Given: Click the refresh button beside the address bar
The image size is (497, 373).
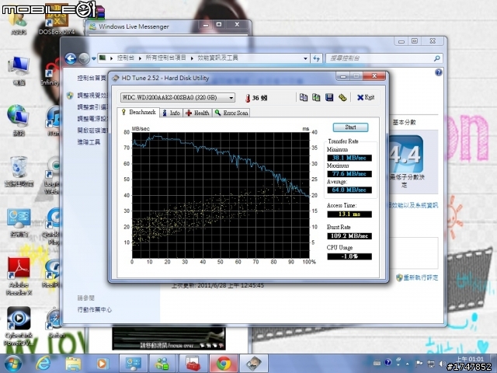Looking at the screenshot, I should tap(316, 58).
